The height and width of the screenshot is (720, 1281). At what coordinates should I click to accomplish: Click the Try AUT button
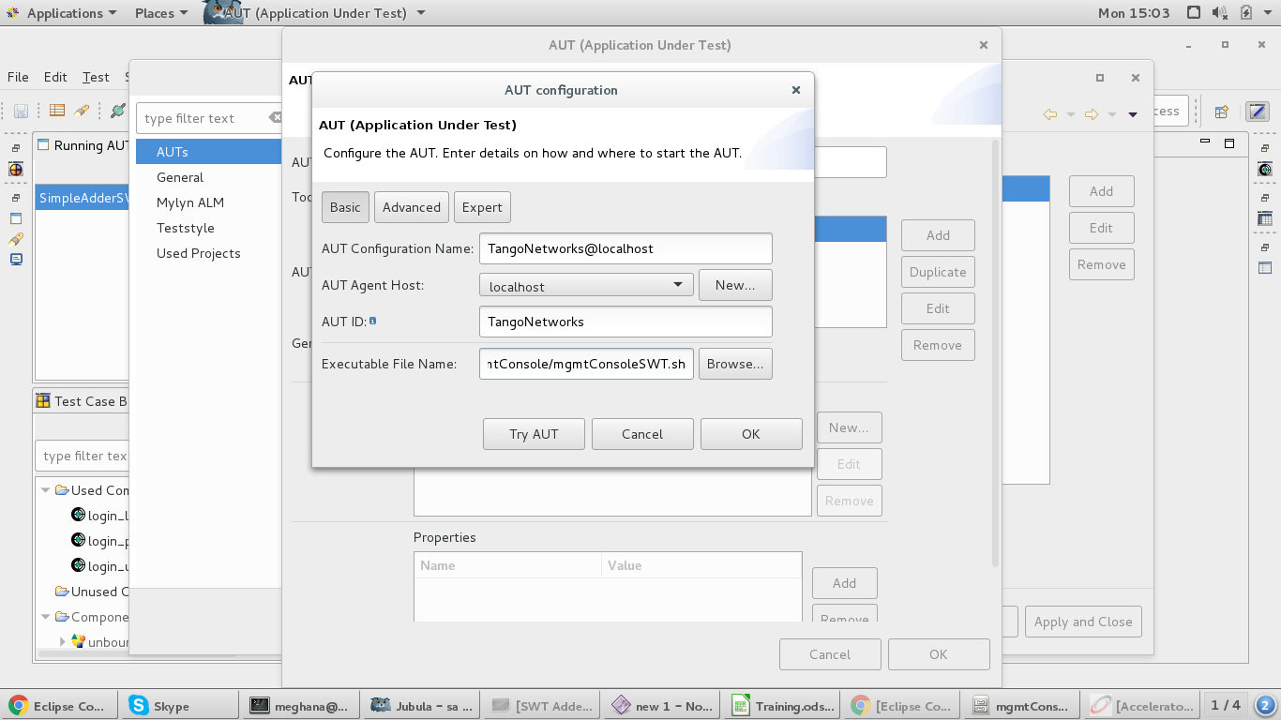click(534, 434)
